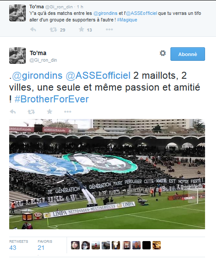Retweet the #BrotherForEver tweet
This screenshot has height=259, width=216.
pyautogui.click(x=31, y=112)
